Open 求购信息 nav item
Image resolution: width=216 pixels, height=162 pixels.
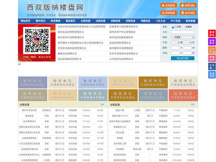(x=115, y=21)
